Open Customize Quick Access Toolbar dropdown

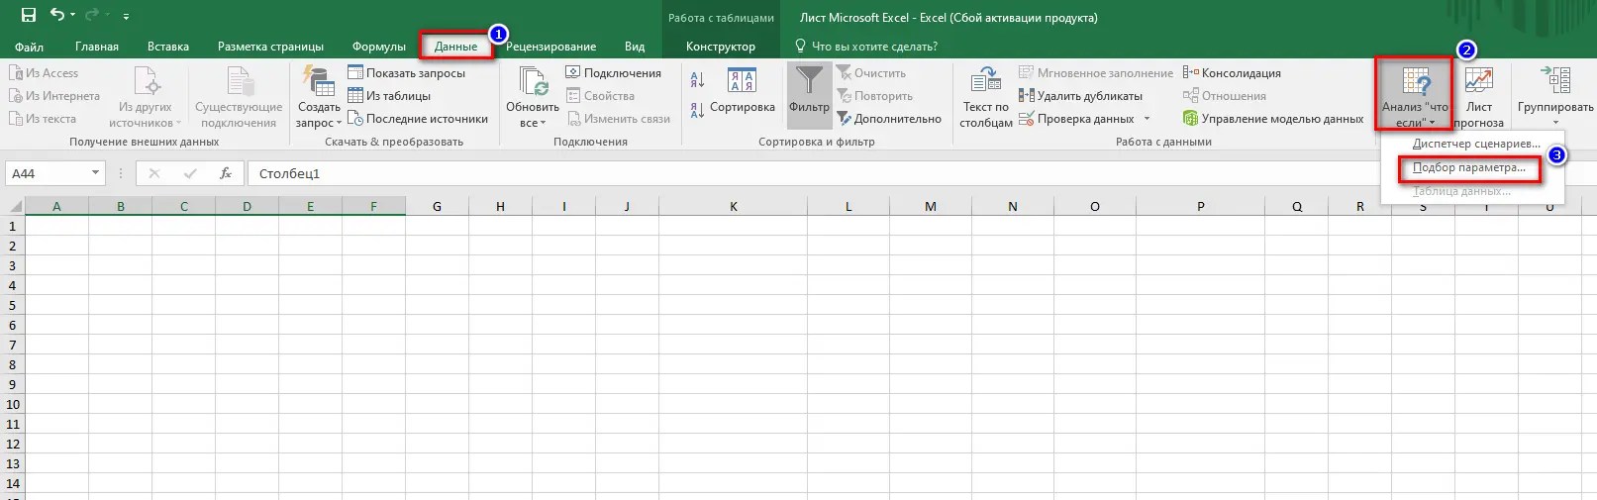point(126,17)
